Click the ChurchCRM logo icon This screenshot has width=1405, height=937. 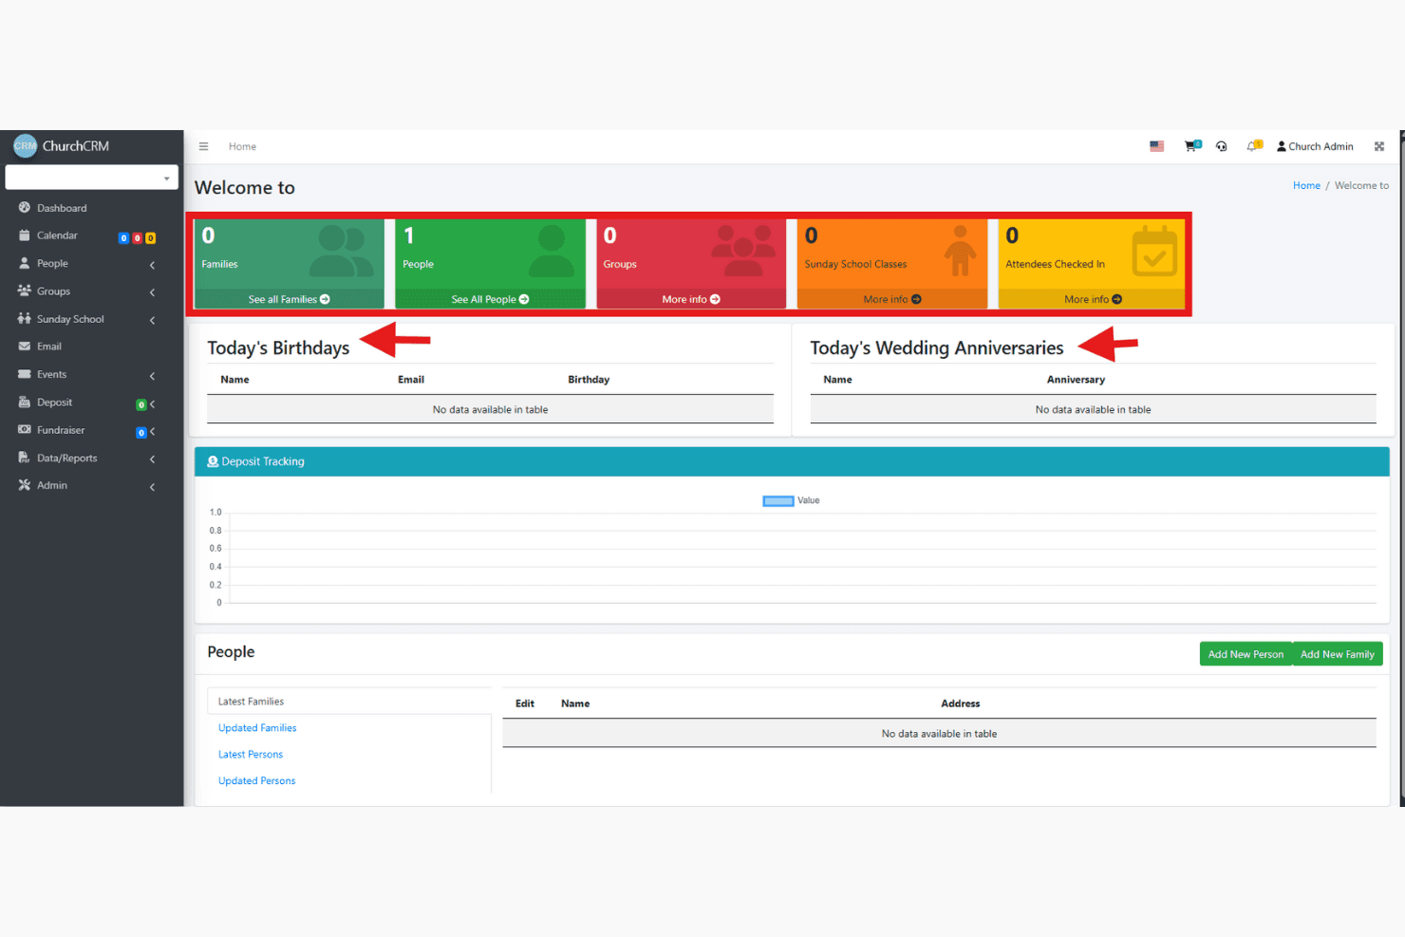[25, 145]
